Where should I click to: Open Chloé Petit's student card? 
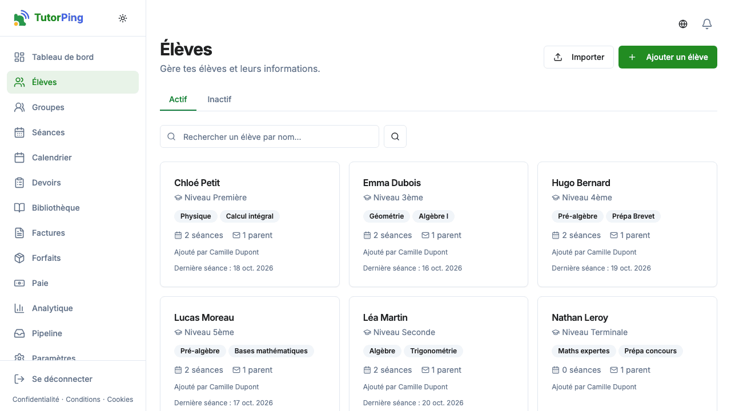[250, 224]
